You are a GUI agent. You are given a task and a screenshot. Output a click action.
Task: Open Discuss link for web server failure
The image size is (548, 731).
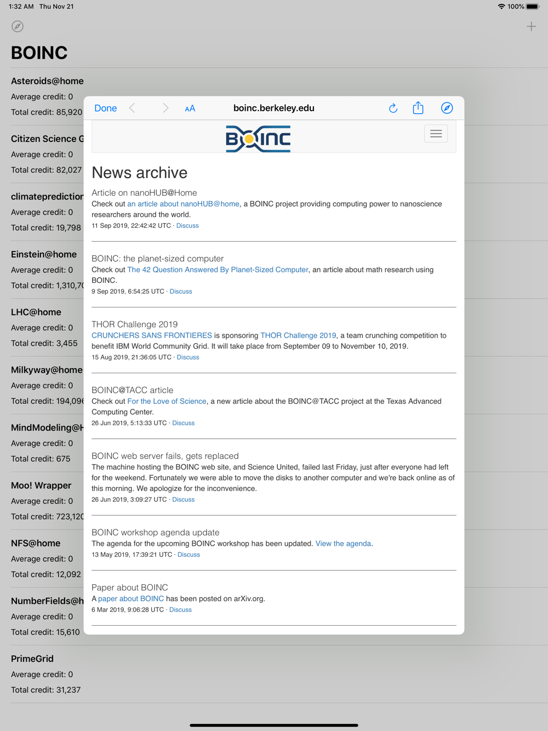point(184,500)
